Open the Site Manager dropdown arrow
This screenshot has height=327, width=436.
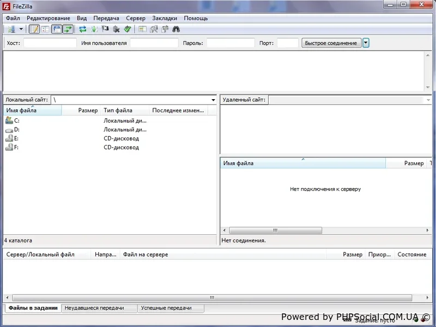point(21,29)
